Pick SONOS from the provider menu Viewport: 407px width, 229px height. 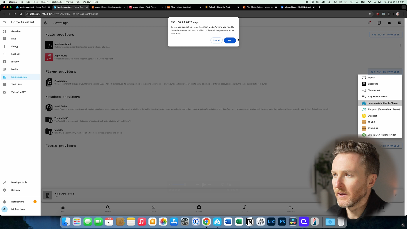371,122
